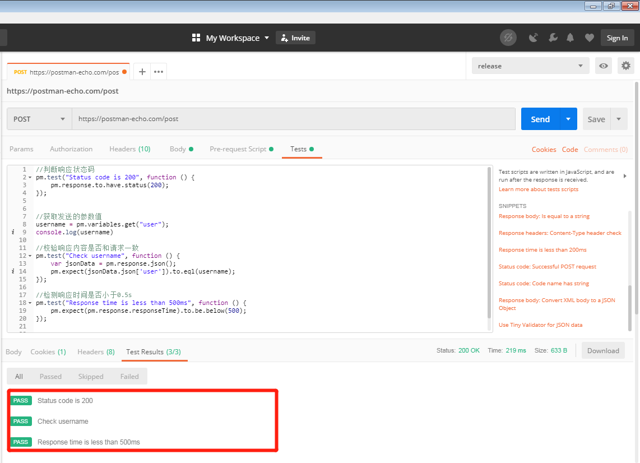
Task: Select the POST postman-echo request tab
Action: 68,72
